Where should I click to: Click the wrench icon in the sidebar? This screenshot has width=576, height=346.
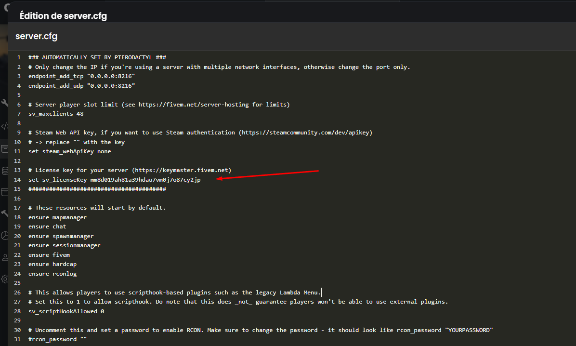pos(4,104)
